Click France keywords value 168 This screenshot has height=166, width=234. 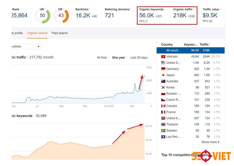point(197,112)
